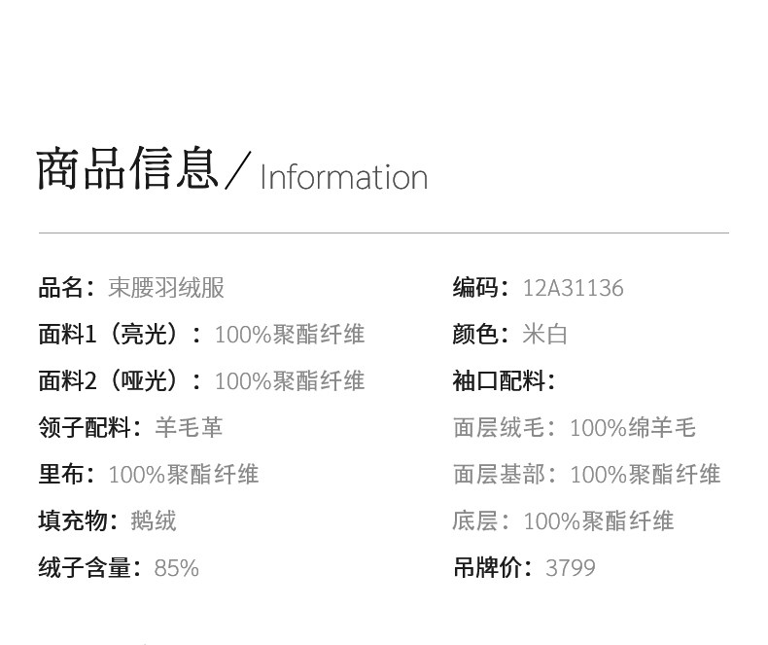The height and width of the screenshot is (645, 768).
Task: Select the tag price 3799
Action: pyautogui.click(x=571, y=568)
